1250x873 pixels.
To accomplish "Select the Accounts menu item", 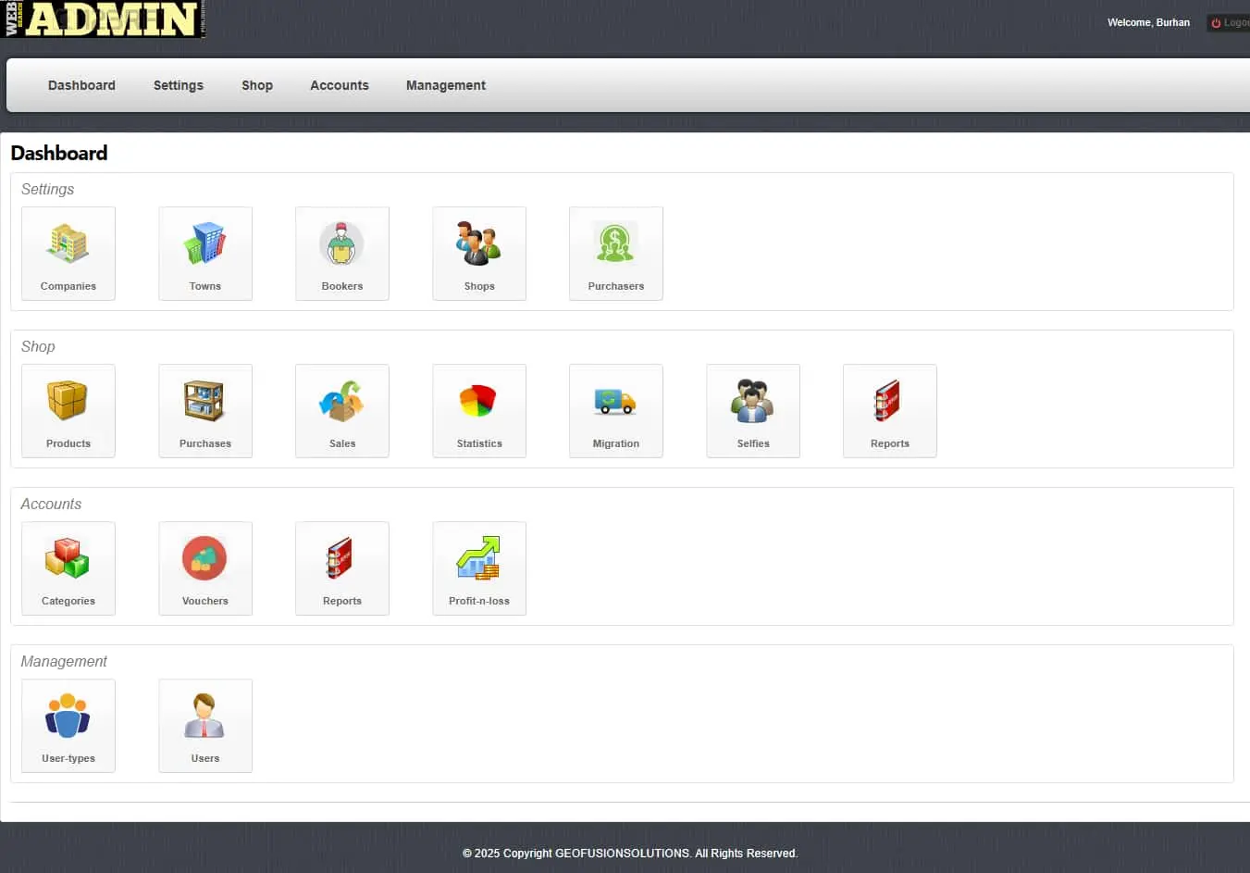I will pyautogui.click(x=339, y=85).
